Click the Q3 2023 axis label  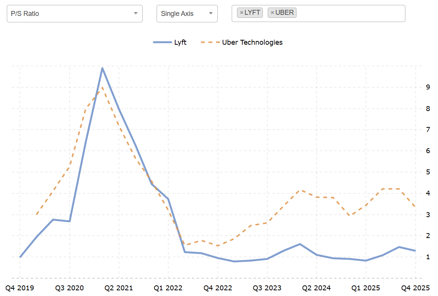click(x=267, y=288)
